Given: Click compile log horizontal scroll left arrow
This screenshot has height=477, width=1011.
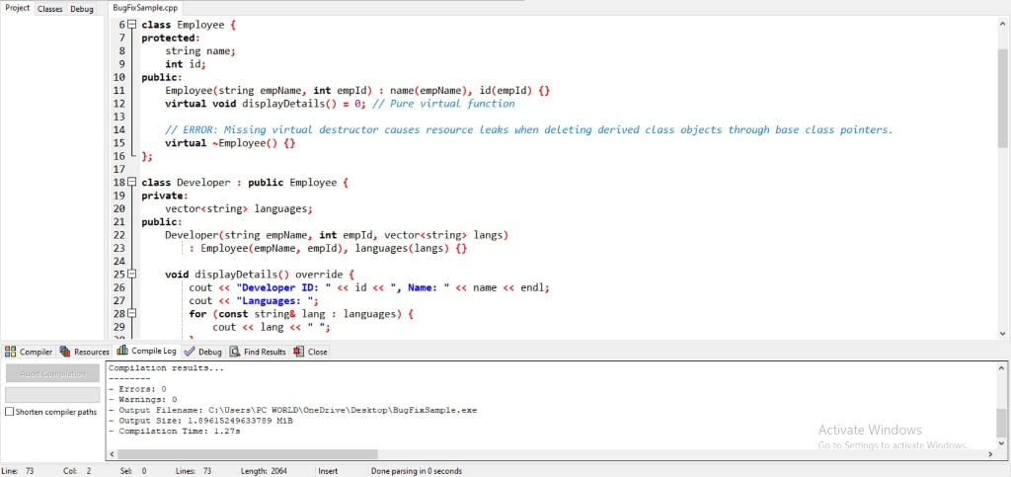Looking at the screenshot, I should click(x=112, y=454).
